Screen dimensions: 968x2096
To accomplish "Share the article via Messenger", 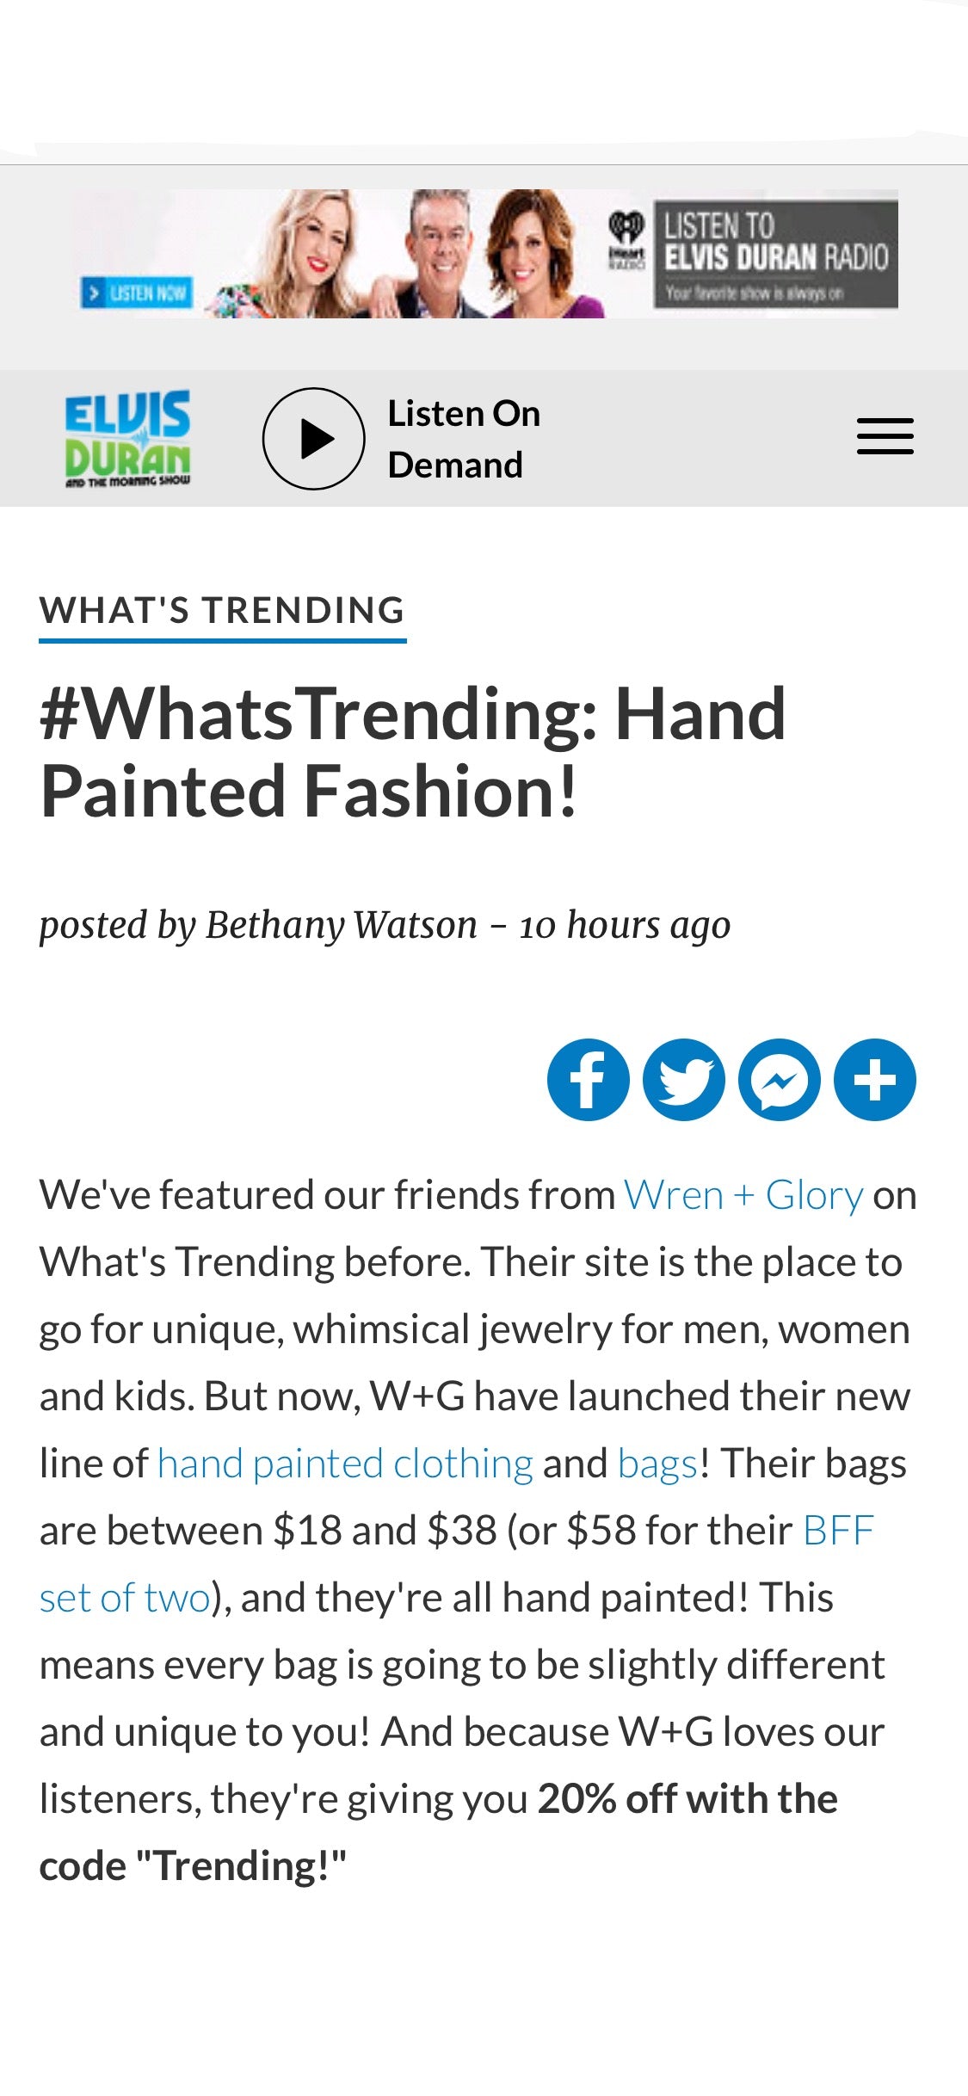I will tap(780, 1080).
